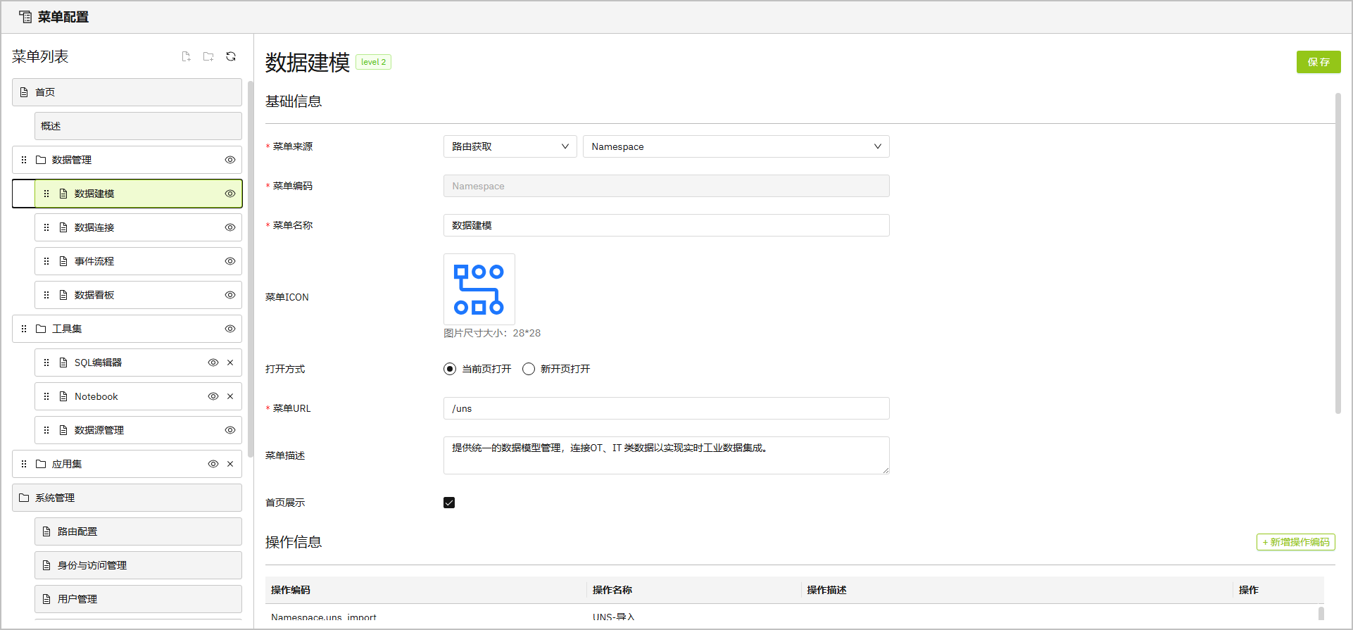Image resolution: width=1353 pixels, height=630 pixels.
Task: Grab the drag handle beside 工具集
Action: pos(24,329)
